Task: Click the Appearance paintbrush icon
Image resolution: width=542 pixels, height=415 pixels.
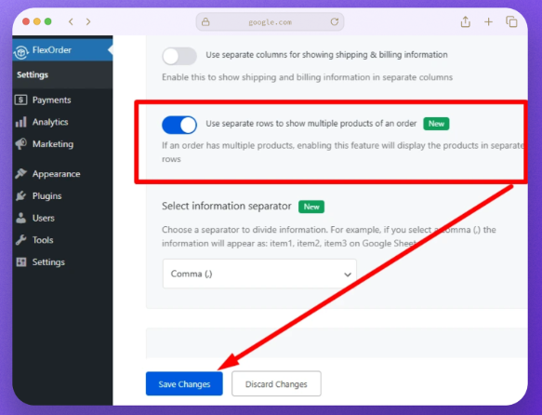Action: (21, 174)
